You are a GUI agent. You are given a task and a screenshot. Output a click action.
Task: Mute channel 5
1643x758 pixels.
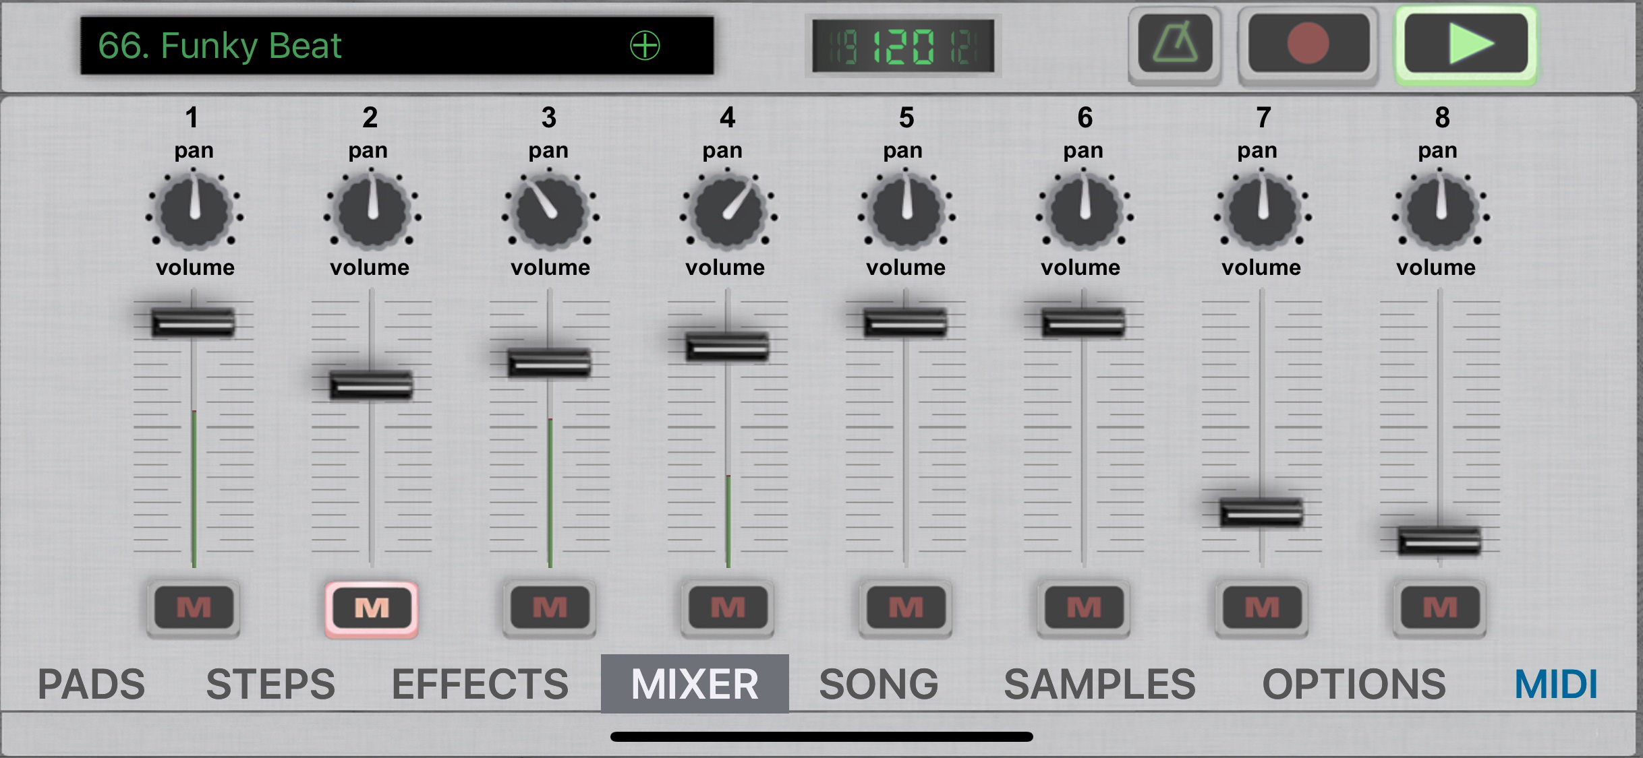[906, 608]
